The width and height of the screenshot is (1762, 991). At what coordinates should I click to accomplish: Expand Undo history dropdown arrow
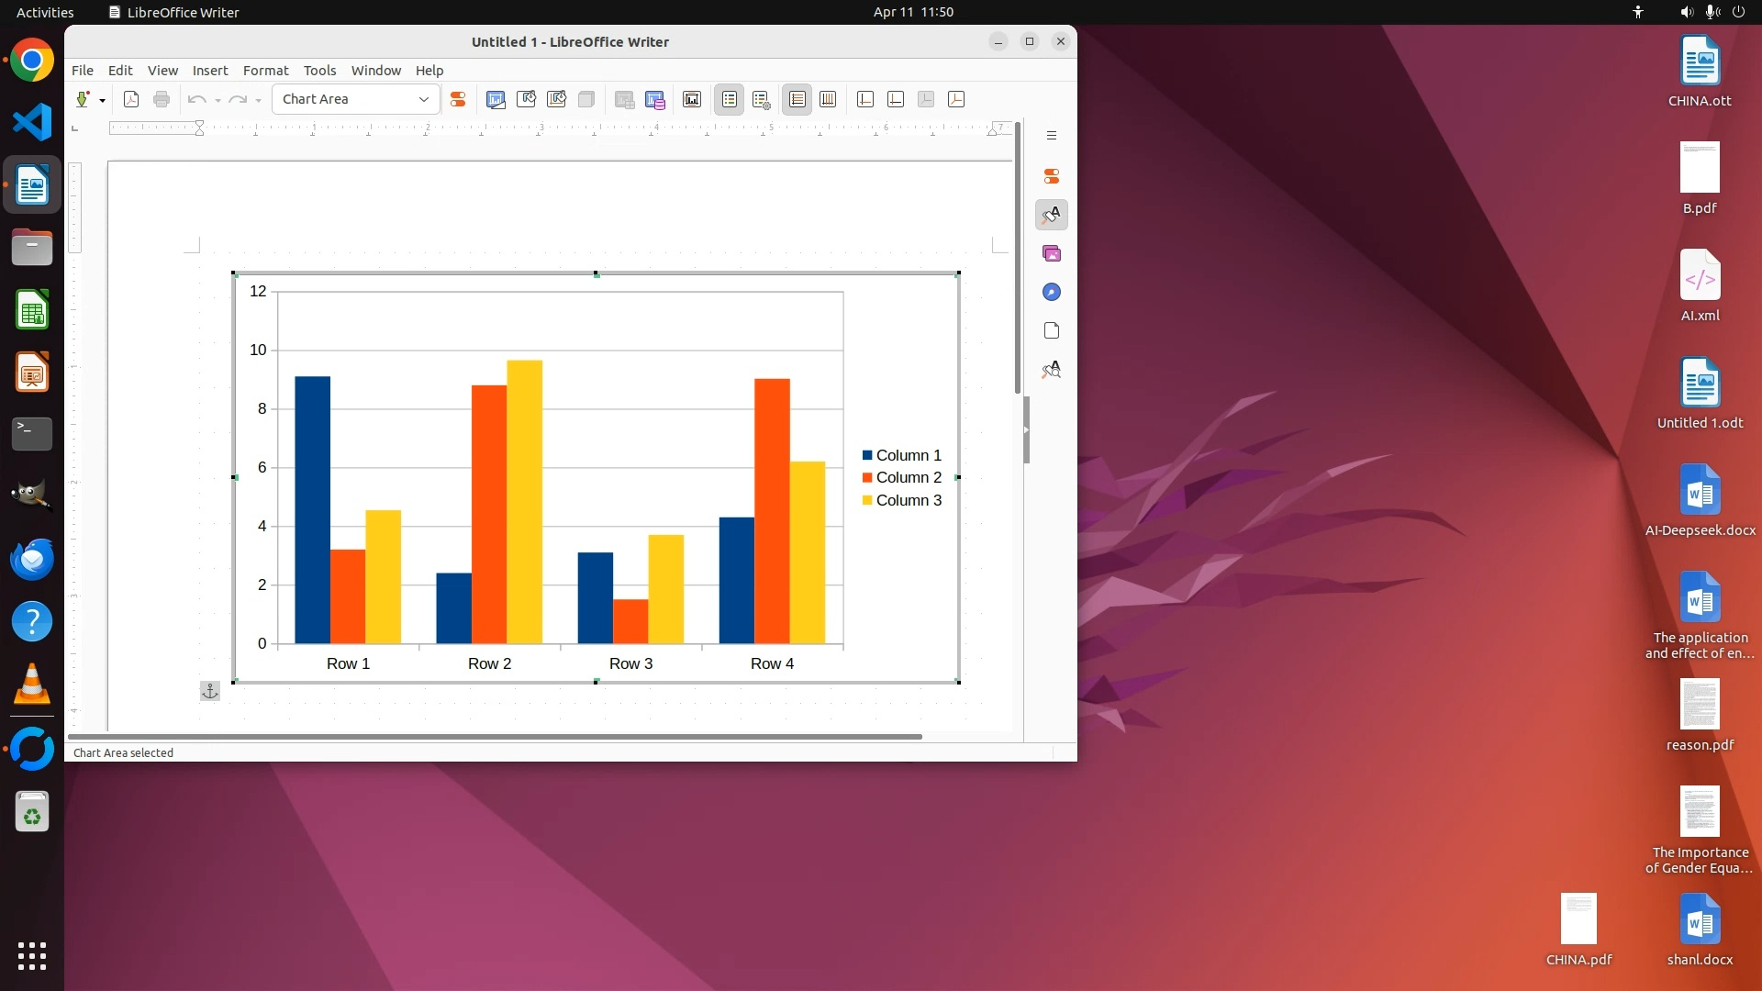217,100
